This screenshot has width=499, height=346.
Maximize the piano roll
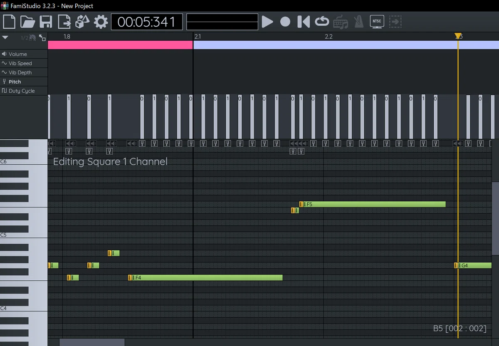coord(42,38)
